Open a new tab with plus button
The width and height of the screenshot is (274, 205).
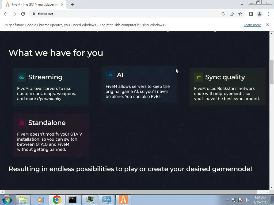[x=72, y=5]
